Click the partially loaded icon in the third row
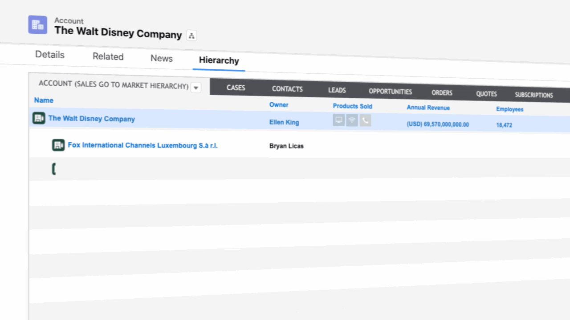The image size is (570, 320). click(54, 169)
